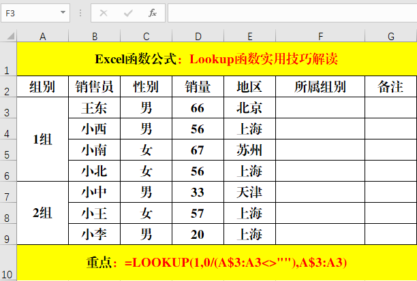Click the region cell '北京'
Screen dimensions: 417x281
250,108
